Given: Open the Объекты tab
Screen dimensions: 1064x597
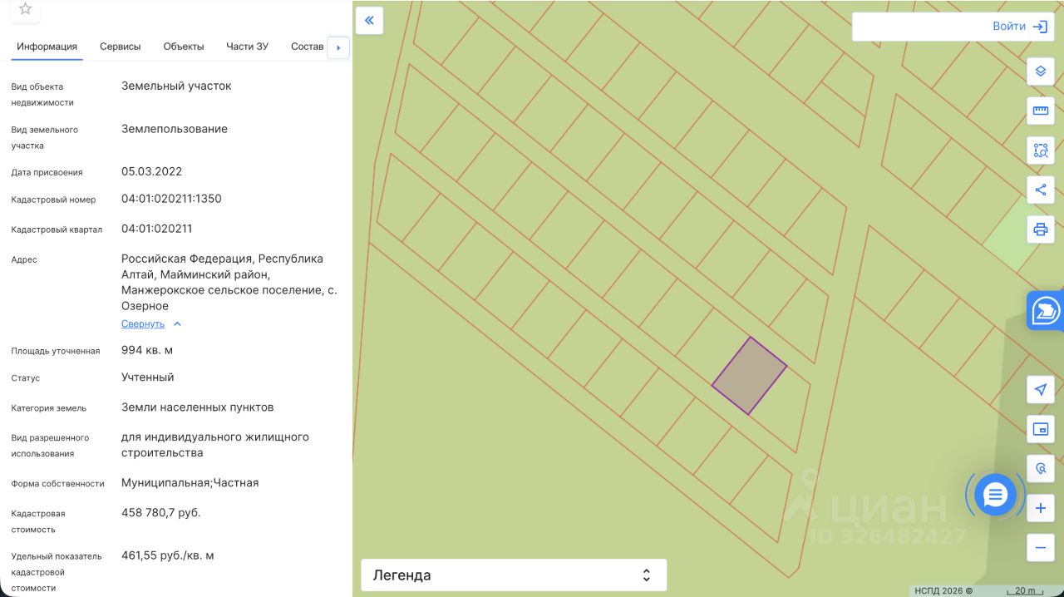Looking at the screenshot, I should click(184, 47).
